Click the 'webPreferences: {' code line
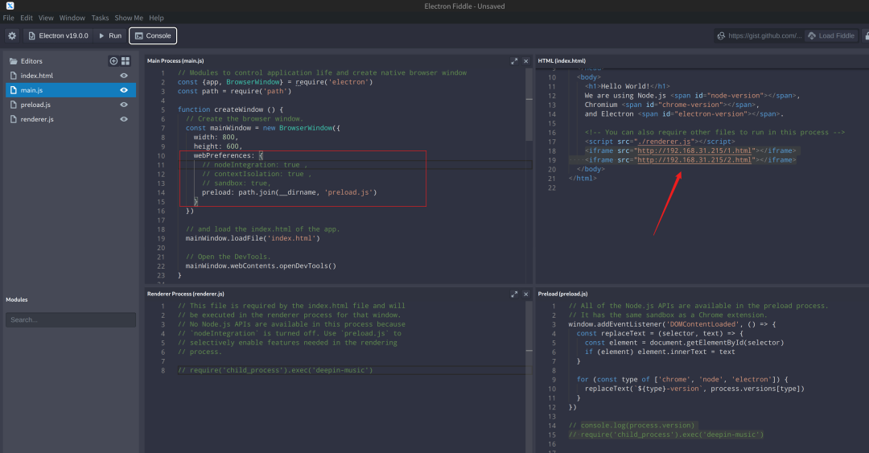This screenshot has width=869, height=453. point(228,156)
